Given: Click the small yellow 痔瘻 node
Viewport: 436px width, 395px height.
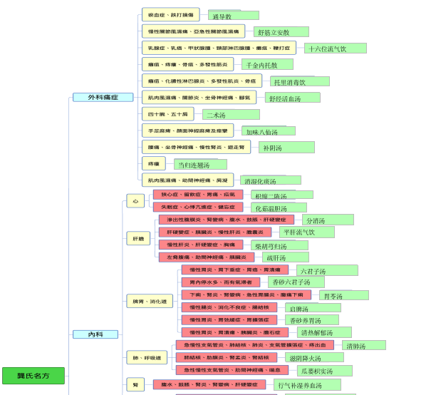Looking at the screenshot, I should [x=154, y=164].
